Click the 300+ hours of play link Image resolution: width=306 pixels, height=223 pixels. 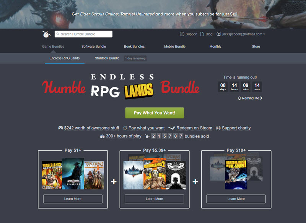pos(124,136)
